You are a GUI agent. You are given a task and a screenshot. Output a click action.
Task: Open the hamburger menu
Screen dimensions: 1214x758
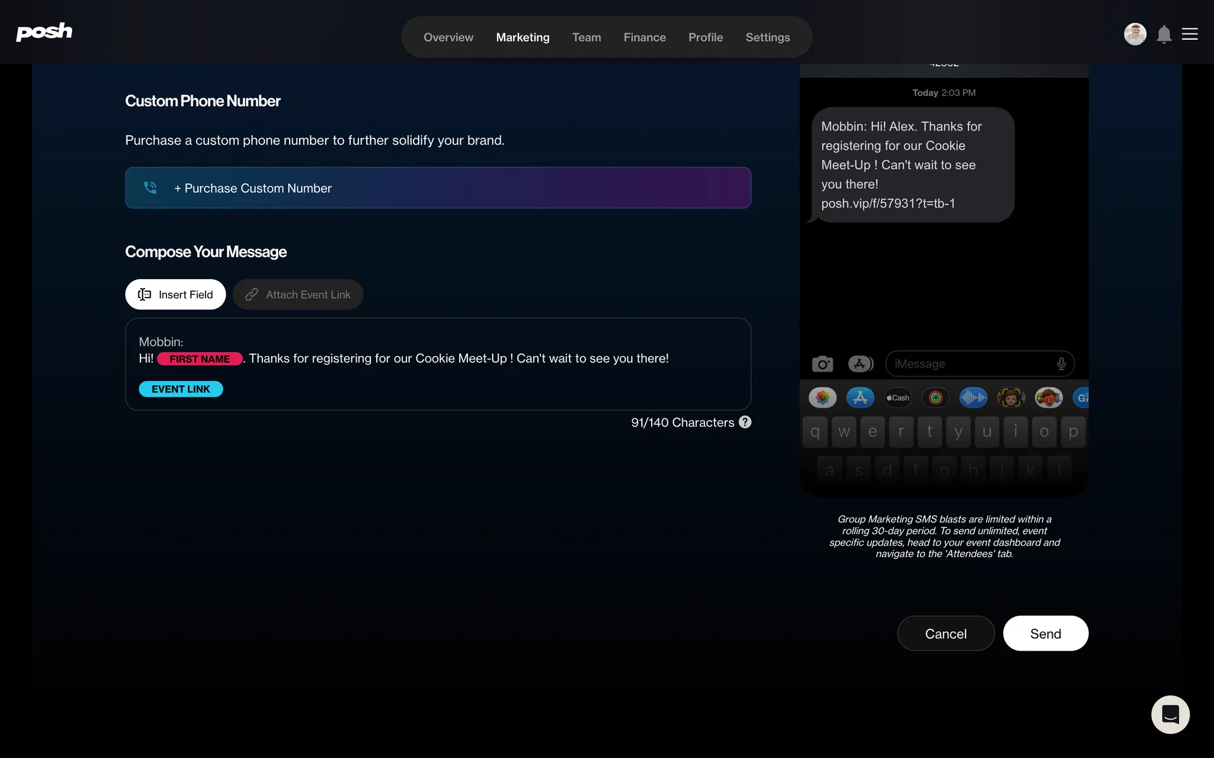(1189, 34)
